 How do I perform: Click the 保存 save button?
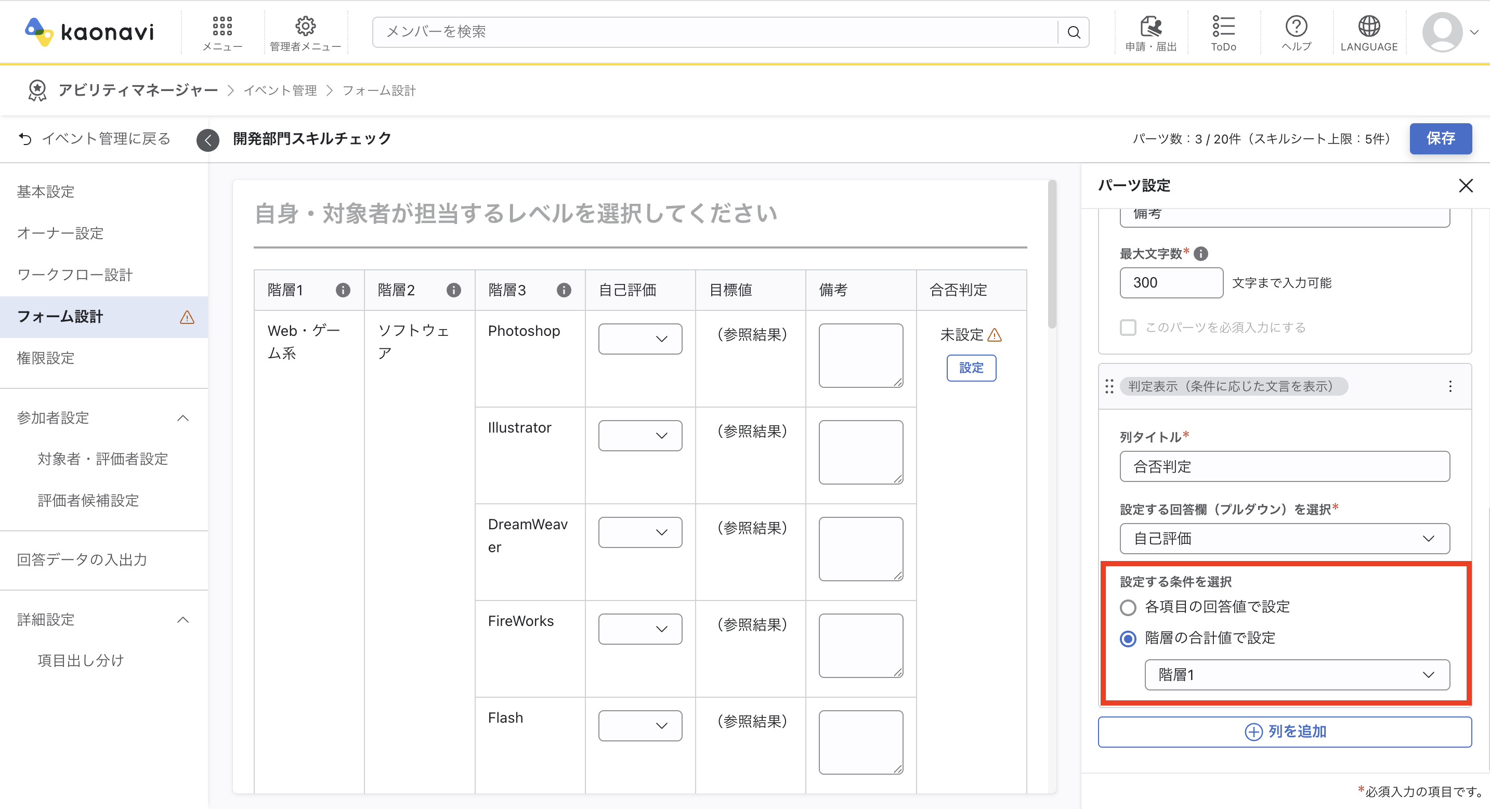(1441, 138)
